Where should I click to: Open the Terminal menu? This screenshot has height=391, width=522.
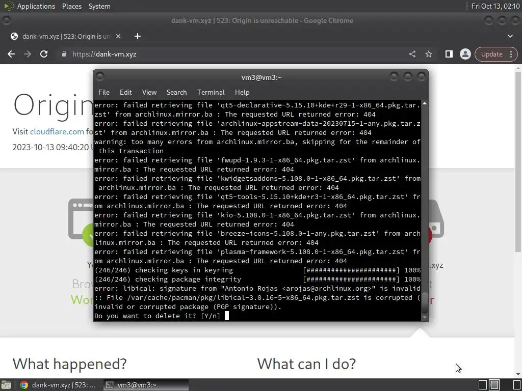[211, 92]
